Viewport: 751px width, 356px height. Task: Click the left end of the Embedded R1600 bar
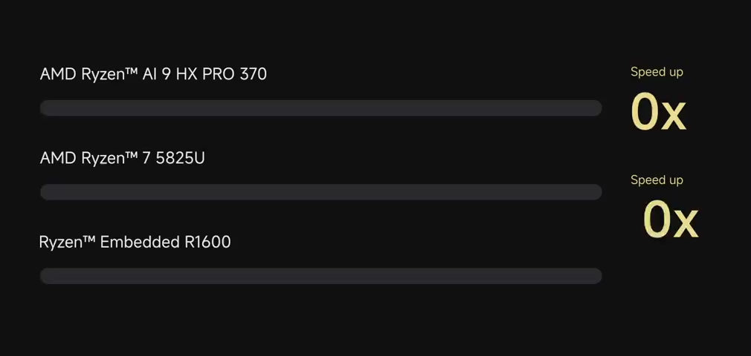click(x=46, y=276)
